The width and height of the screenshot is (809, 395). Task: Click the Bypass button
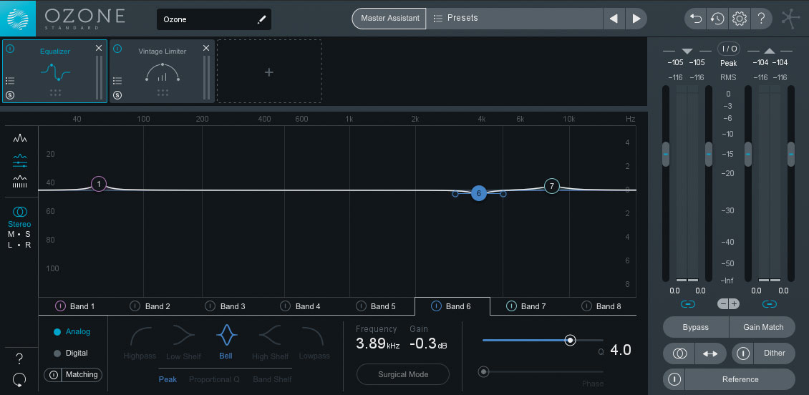point(695,327)
